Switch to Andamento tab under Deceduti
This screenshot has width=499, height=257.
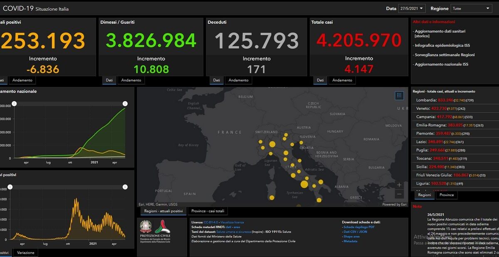tap(239, 80)
